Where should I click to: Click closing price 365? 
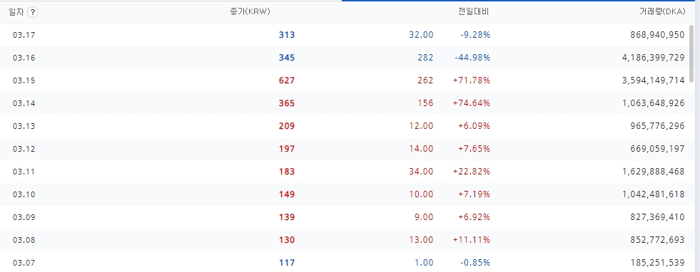[x=287, y=103]
